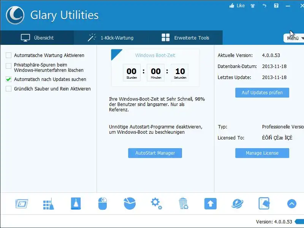Click the blue corner flag on Boot-Zeit panel
The height and width of the screenshot is (228, 304).
pyautogui.click(x=115, y=53)
